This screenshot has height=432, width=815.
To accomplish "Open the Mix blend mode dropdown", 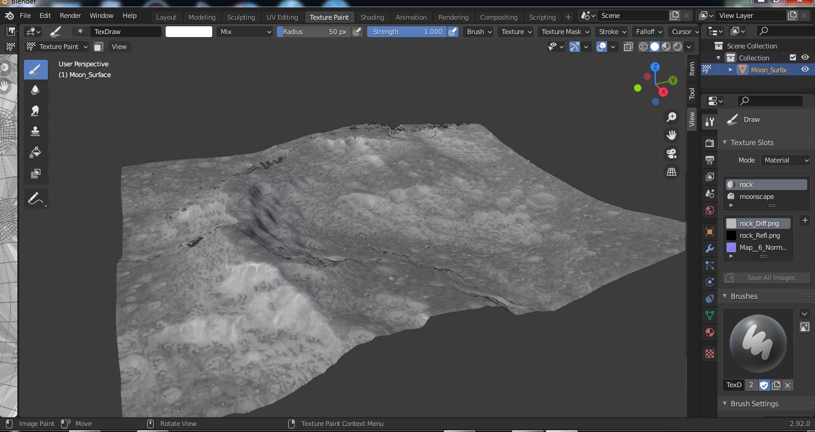I will (x=245, y=32).
